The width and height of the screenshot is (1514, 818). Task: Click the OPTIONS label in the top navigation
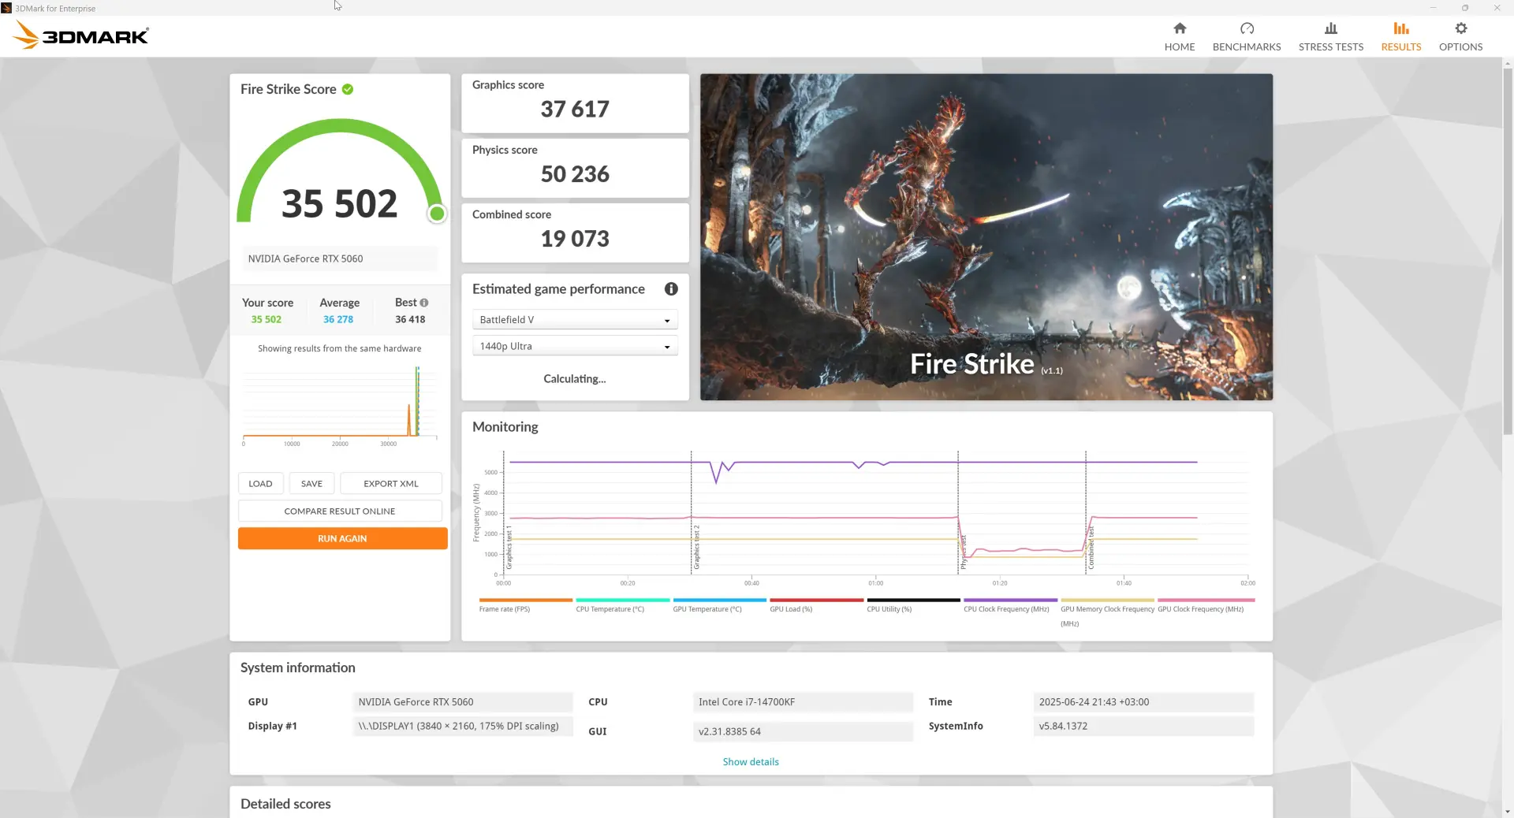pyautogui.click(x=1461, y=47)
